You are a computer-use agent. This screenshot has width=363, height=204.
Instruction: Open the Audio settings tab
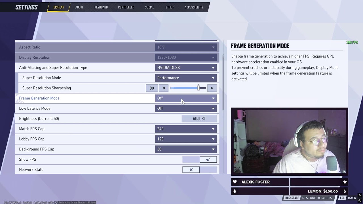(79, 7)
